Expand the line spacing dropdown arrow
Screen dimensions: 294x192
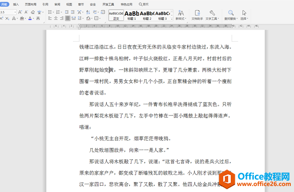pos(83,18)
